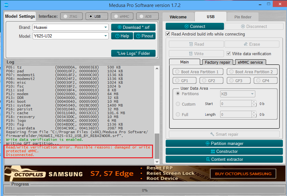This screenshot has width=287, height=196.
Task: Select Boot Area Partition 1 option
Action: pos(198,72)
